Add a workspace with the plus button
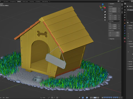Screen dimensions: 133x99 [50, 1]
